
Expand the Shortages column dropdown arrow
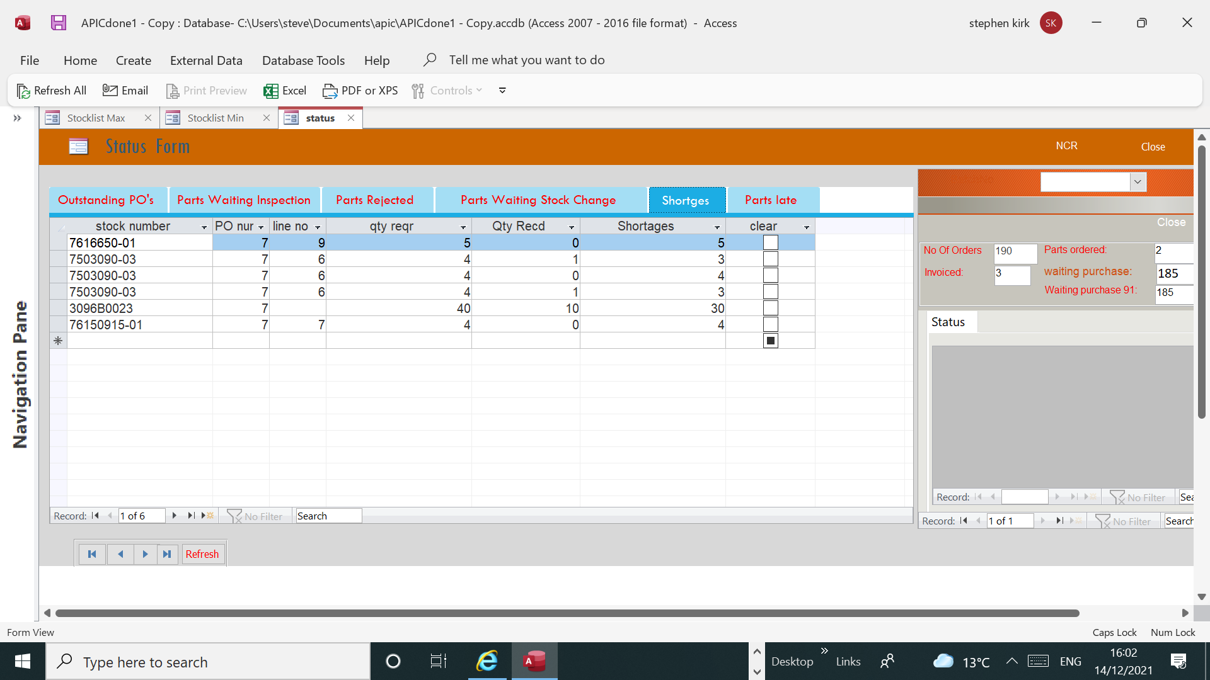717,227
